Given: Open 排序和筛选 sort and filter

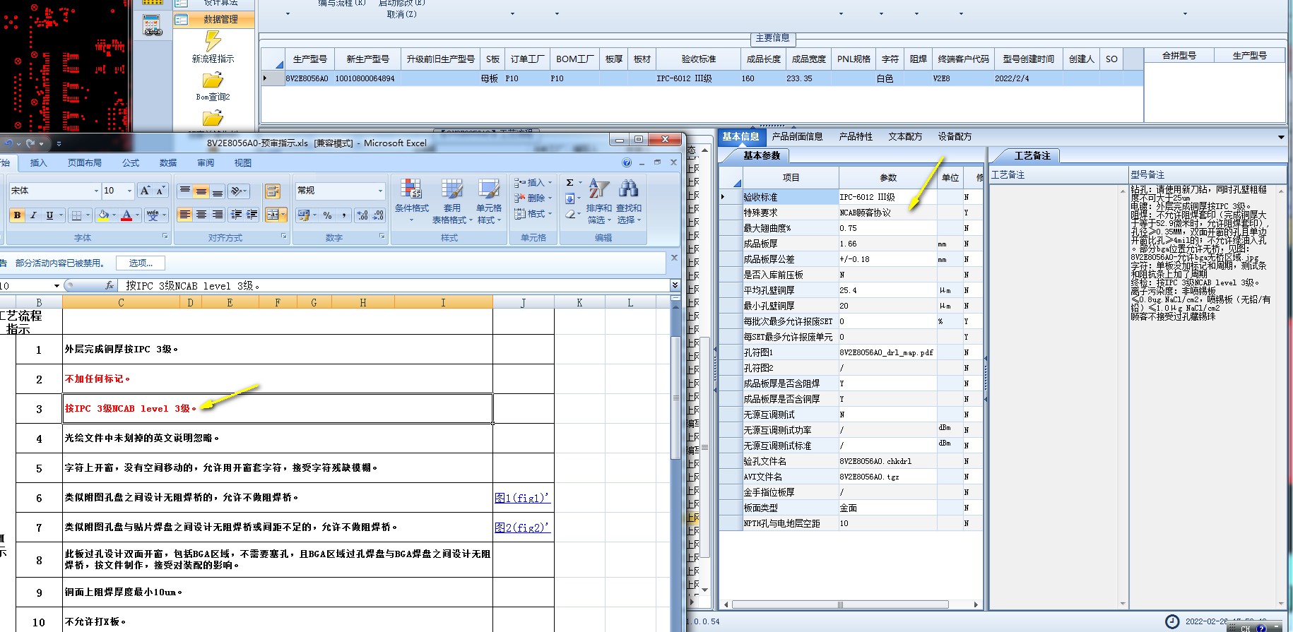Looking at the screenshot, I should pyautogui.click(x=598, y=201).
